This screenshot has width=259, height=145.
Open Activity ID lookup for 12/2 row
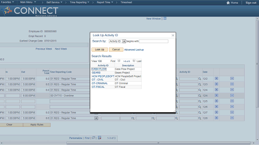pos(200,79)
